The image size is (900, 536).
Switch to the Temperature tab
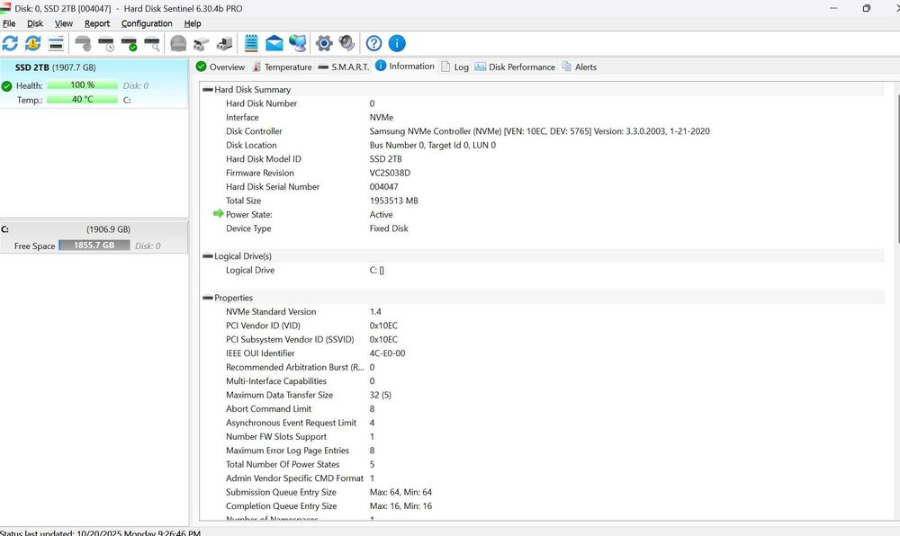(282, 67)
